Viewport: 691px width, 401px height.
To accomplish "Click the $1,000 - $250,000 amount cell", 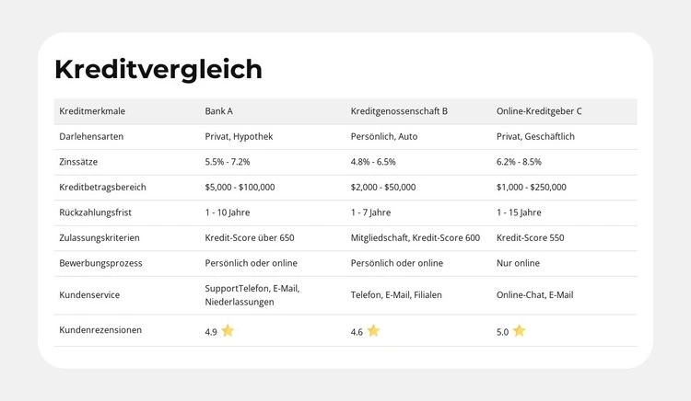I will (x=532, y=187).
